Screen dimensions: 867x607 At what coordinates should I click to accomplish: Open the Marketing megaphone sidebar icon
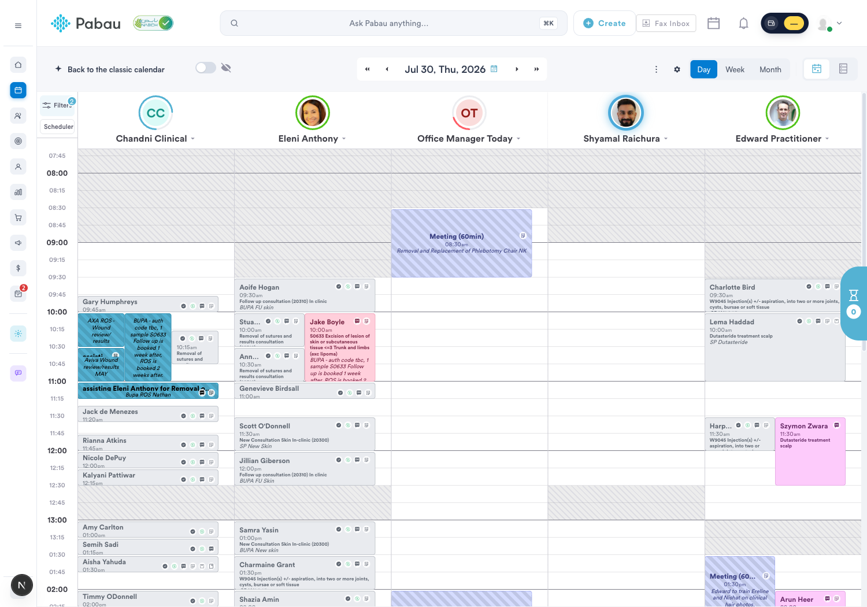18,243
